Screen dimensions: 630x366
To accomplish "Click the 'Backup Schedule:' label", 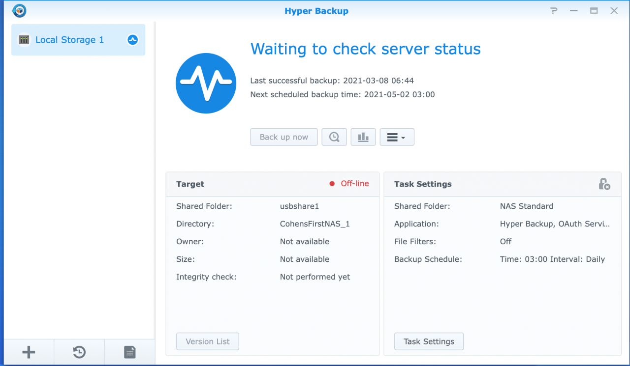I will [428, 259].
